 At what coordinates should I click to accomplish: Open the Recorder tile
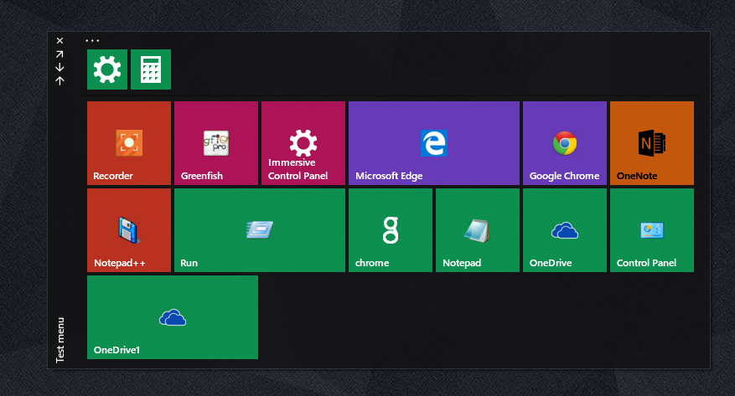click(129, 143)
